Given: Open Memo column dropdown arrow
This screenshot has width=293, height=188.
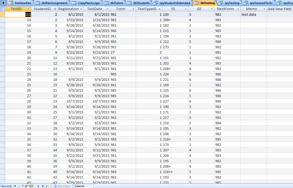Looking at the screenshot, I should click(264, 9).
